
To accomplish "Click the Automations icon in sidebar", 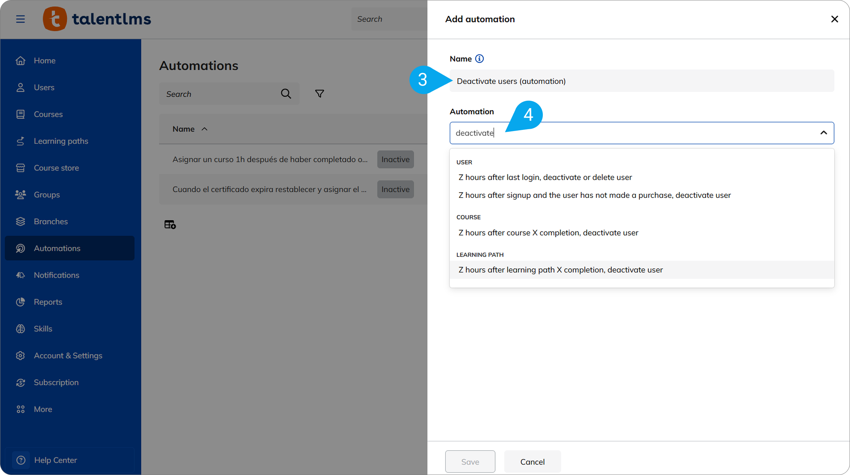I will [20, 248].
